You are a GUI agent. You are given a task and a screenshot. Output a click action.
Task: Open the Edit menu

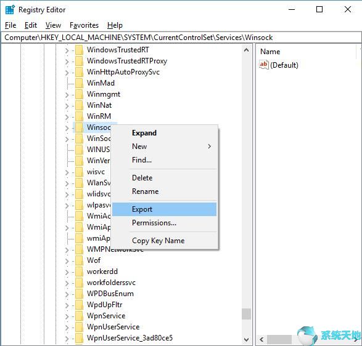tap(31, 25)
